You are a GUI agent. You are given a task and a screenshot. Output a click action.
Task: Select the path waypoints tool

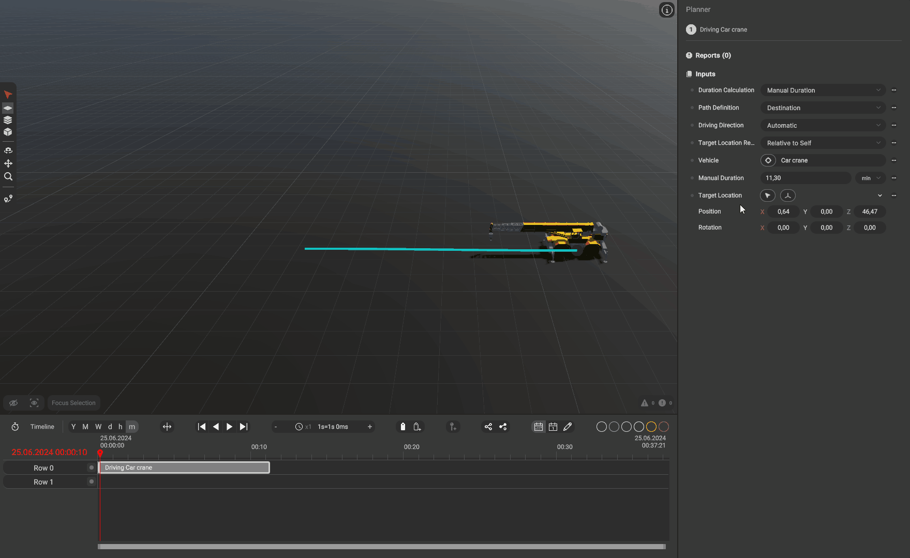(x=8, y=199)
